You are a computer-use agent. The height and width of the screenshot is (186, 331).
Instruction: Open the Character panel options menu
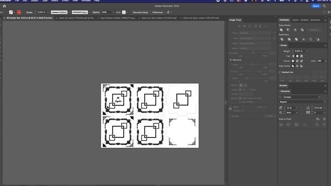click(x=325, y=91)
